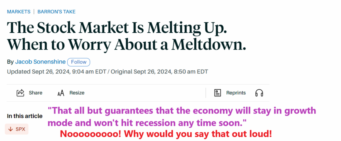Click the 'In this article' heading
The height and width of the screenshot is (141, 341).
point(25,116)
